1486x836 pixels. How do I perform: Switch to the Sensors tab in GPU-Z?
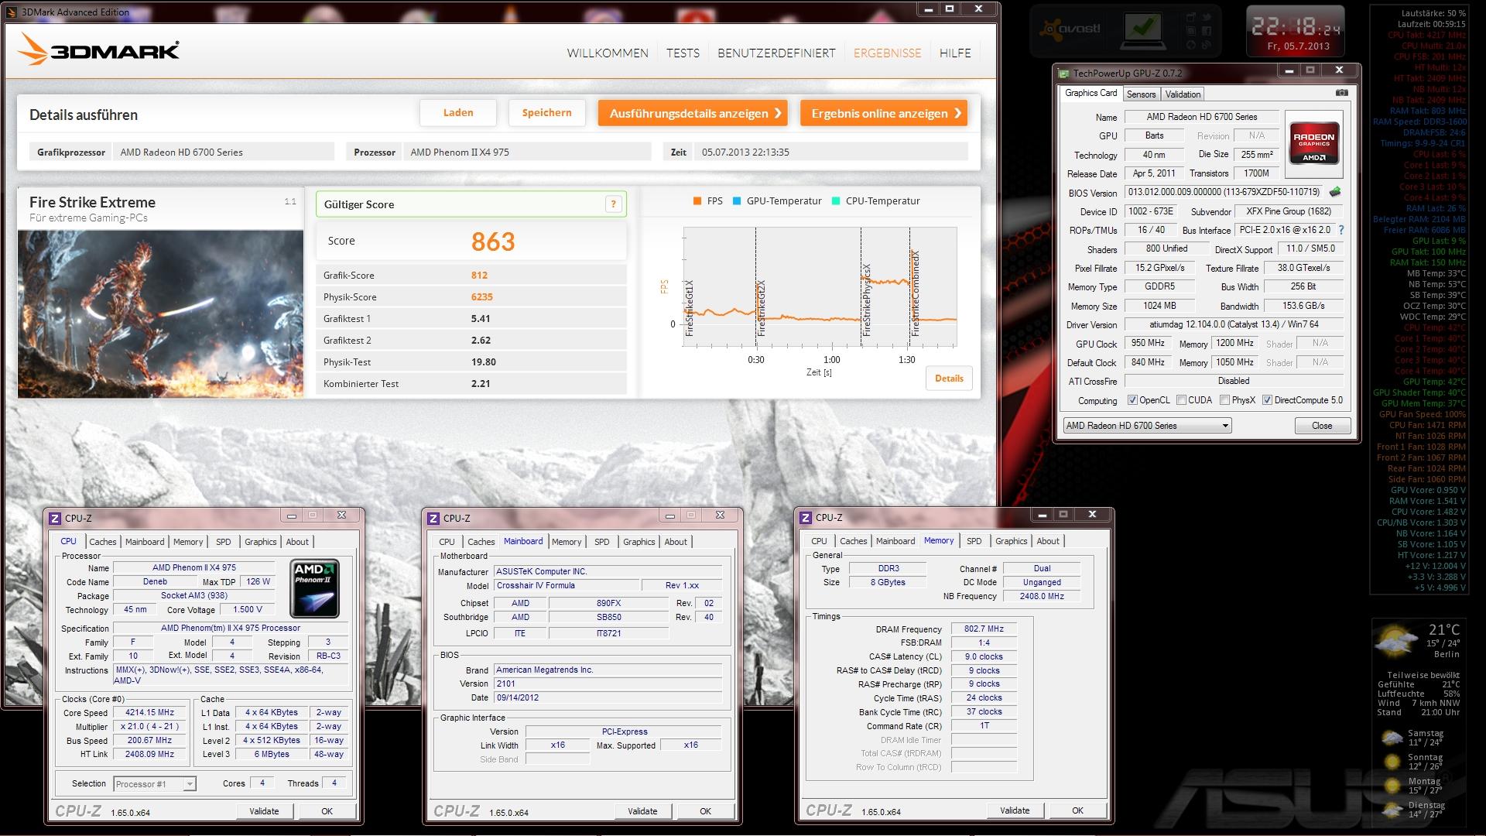[1141, 94]
